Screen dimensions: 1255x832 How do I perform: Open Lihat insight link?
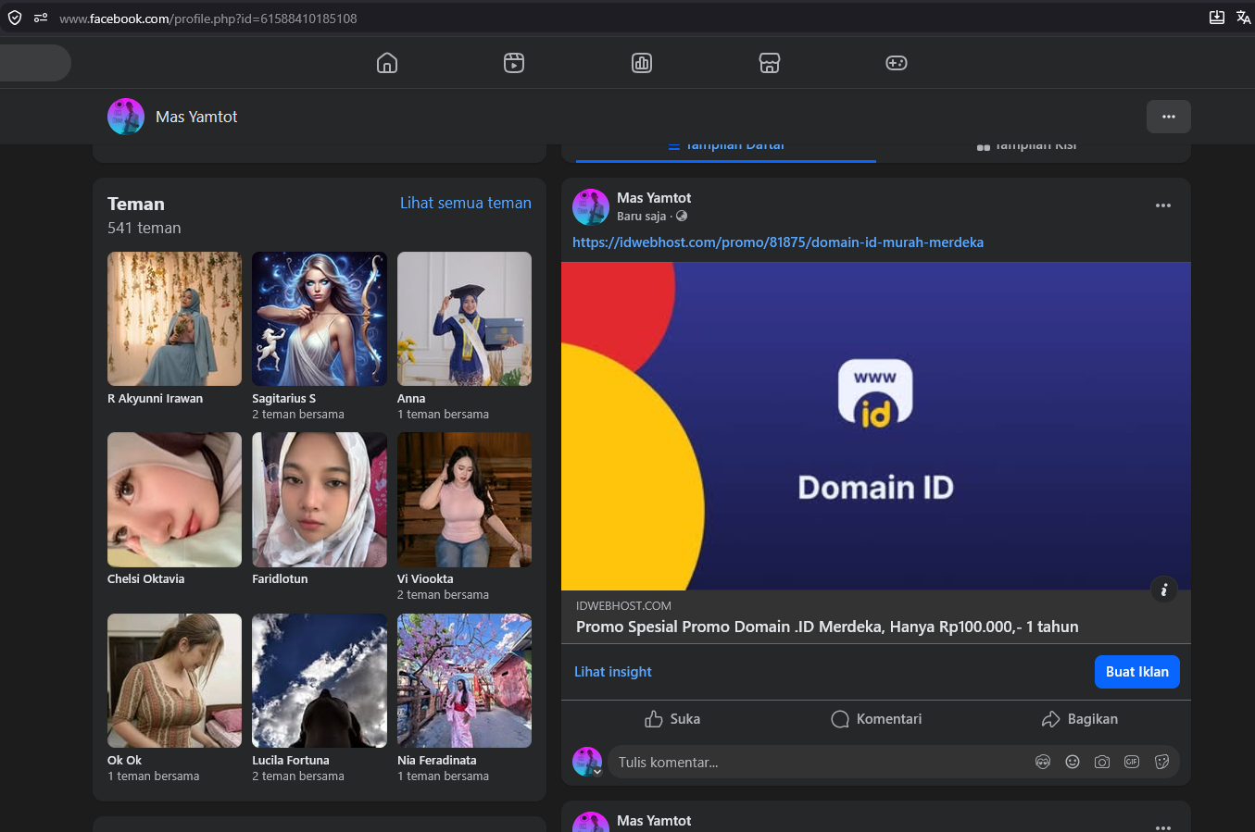pos(613,672)
